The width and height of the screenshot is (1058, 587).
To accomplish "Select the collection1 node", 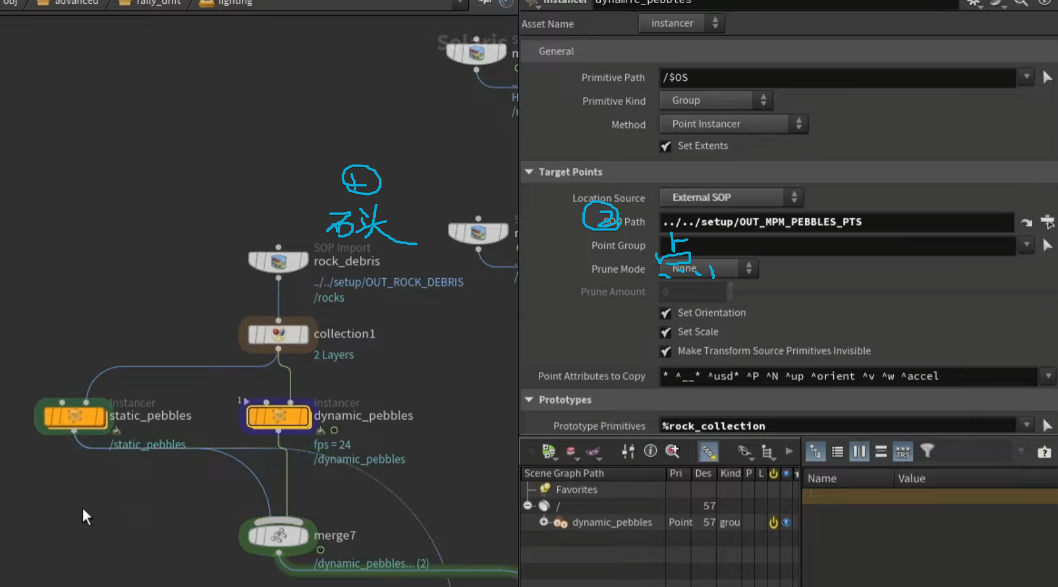I will (278, 334).
